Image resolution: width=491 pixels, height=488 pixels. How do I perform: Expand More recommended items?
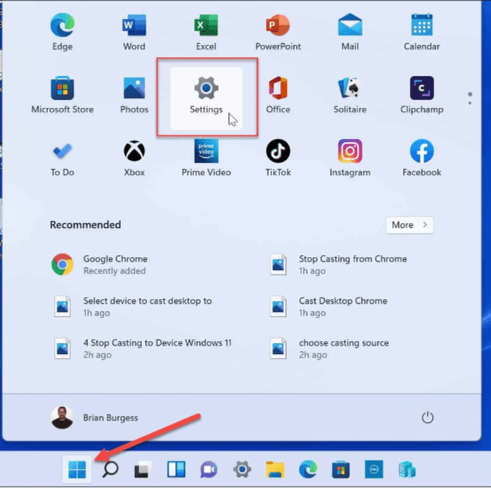pos(409,225)
